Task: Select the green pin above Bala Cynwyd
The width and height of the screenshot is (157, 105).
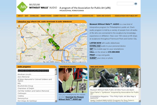Action: [48, 30]
